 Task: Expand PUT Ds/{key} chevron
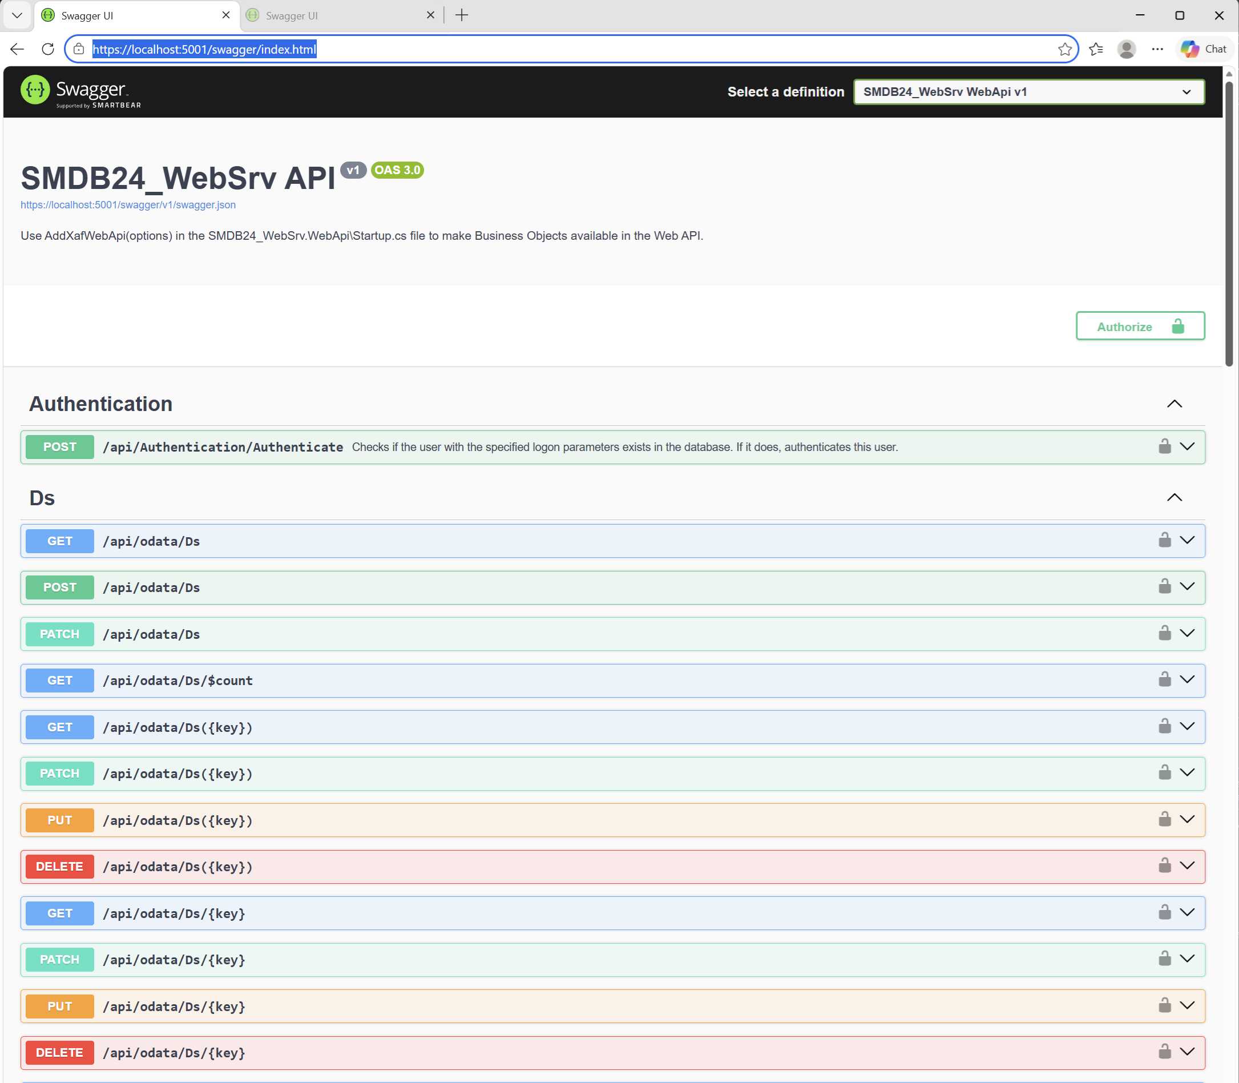tap(1187, 1005)
